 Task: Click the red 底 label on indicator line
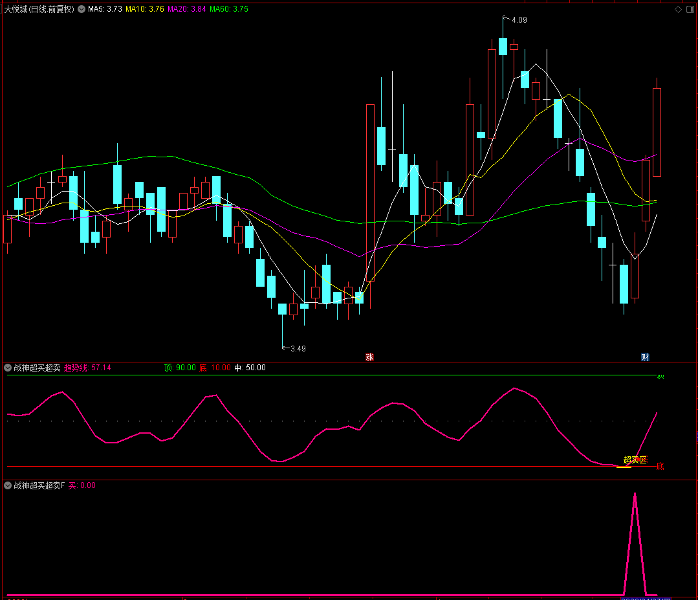(x=660, y=467)
